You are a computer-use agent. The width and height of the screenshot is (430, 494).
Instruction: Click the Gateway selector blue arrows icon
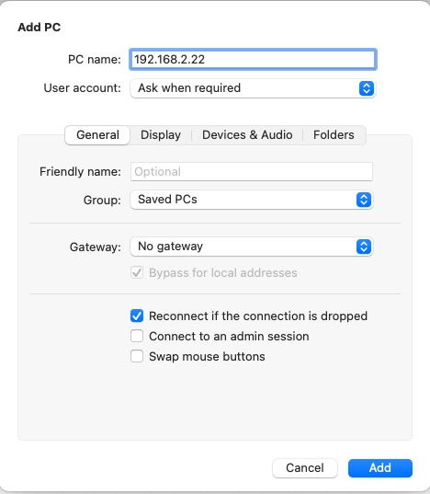point(364,247)
